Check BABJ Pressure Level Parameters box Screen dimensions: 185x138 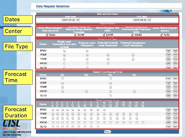click(87, 51)
